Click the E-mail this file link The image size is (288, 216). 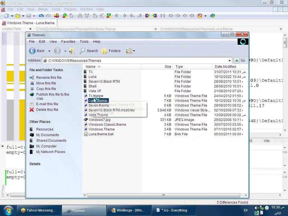(47, 104)
